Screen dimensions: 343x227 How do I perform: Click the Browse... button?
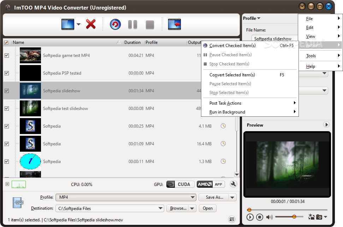pos(178,208)
